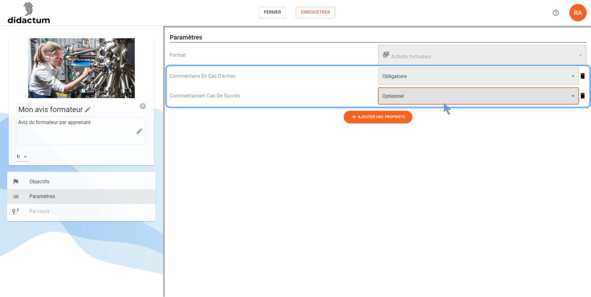Open the Format Activité formateur dropdown
Image resolution: width=591 pixels, height=297 pixels.
tap(482, 55)
